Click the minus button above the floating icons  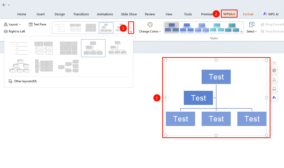click(x=274, y=63)
